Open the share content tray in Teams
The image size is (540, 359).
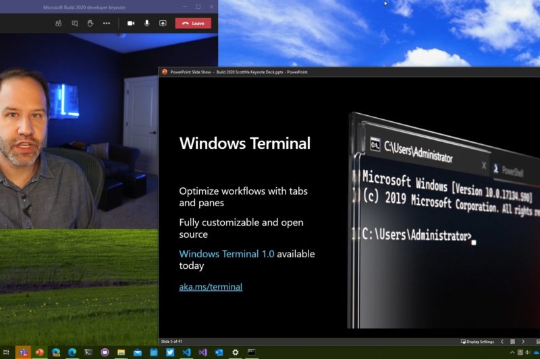pyautogui.click(x=163, y=24)
